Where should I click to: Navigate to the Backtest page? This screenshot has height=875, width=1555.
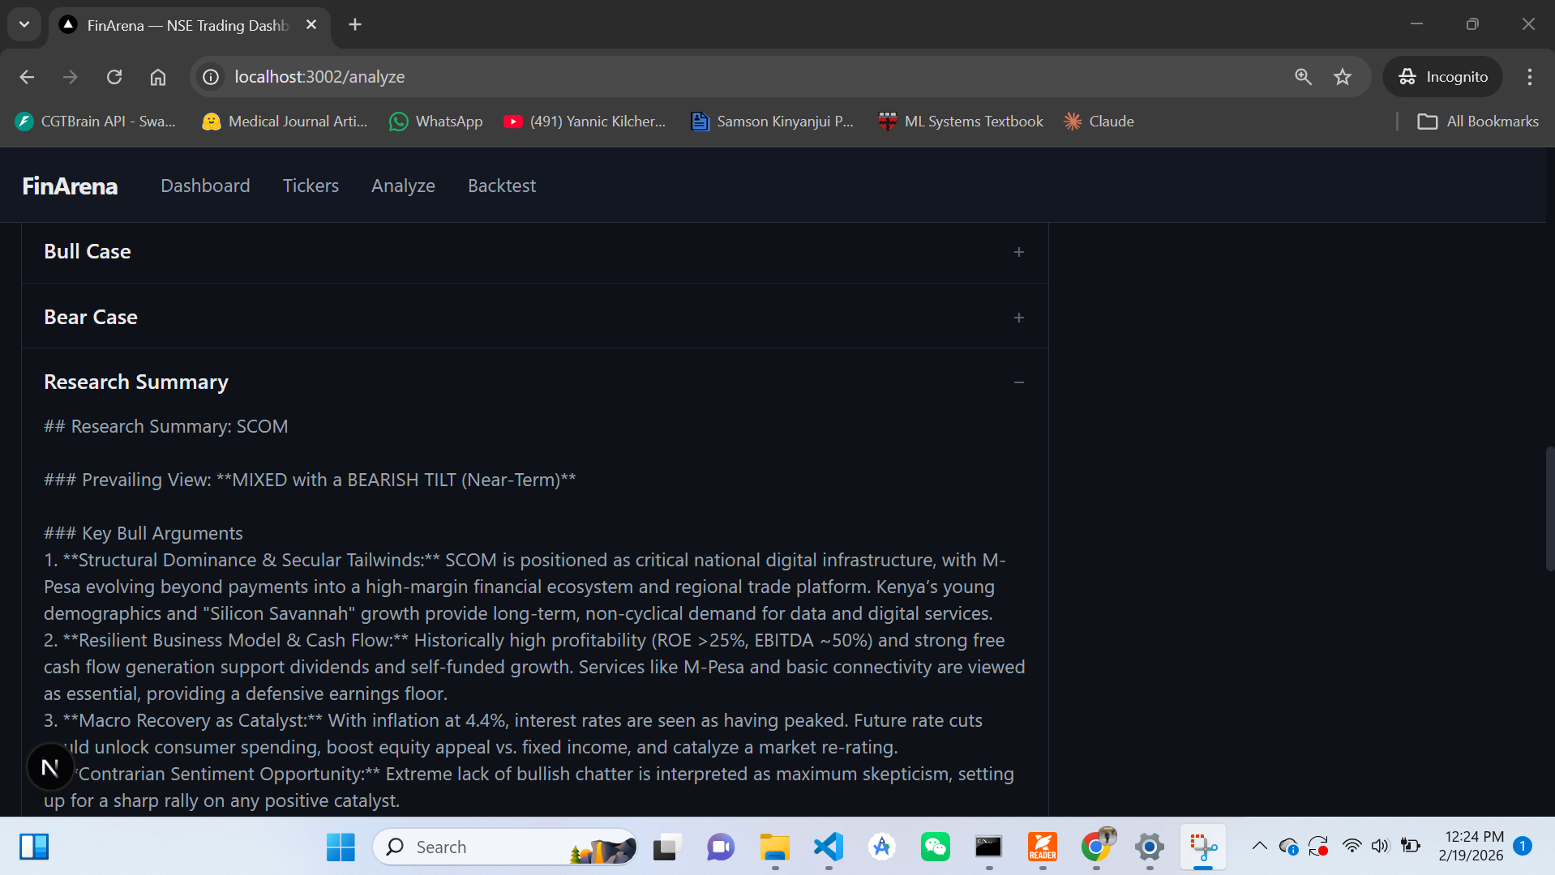click(501, 186)
